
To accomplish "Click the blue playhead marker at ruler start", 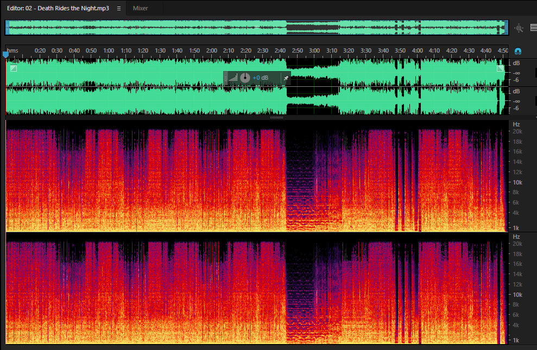I will coord(5,54).
